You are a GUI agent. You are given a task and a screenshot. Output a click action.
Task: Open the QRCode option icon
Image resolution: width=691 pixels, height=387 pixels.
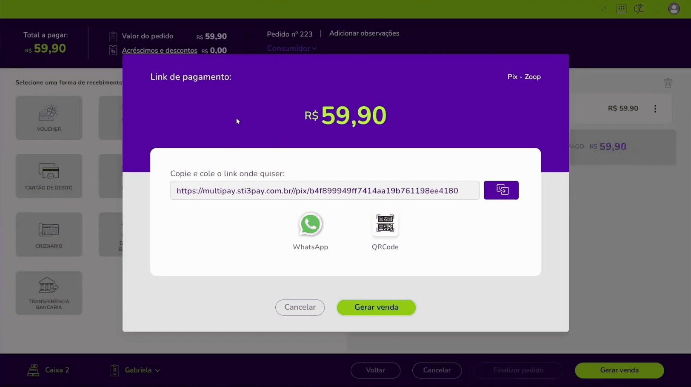(385, 224)
